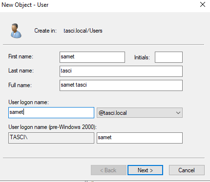Click the Last name field containing tasci
210x182 pixels.
[x=121, y=71]
